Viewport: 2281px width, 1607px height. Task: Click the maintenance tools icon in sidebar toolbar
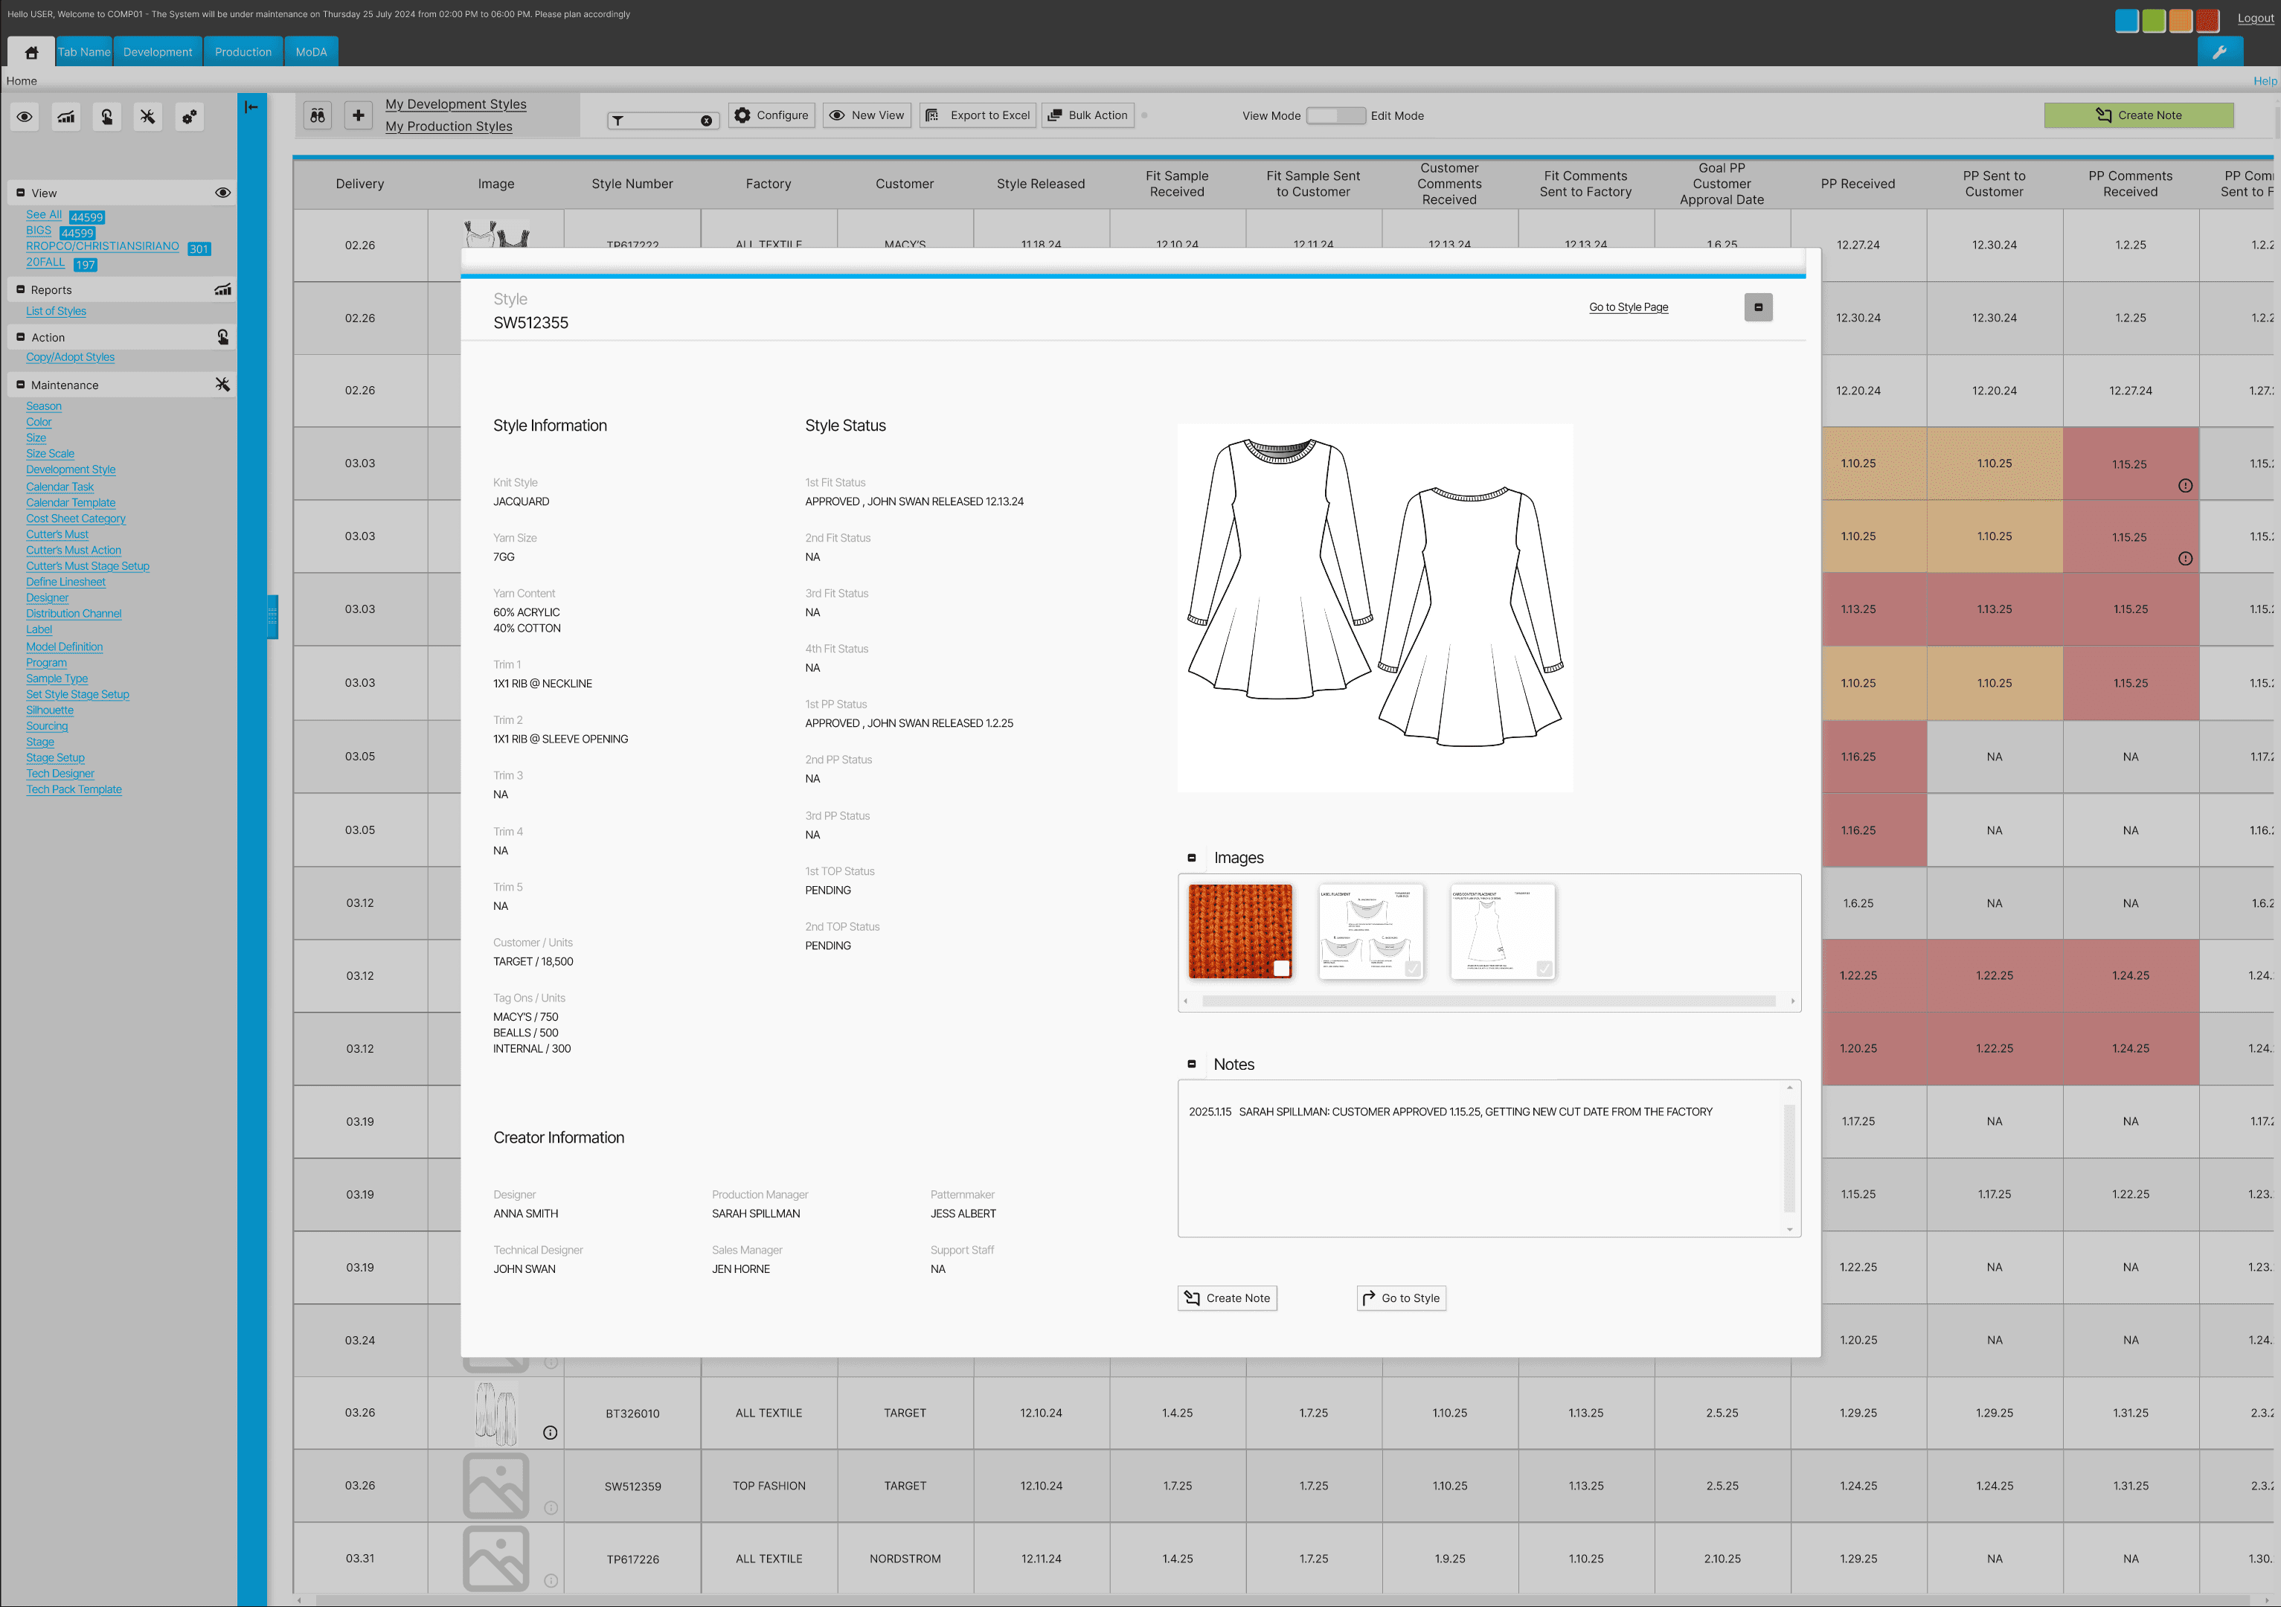tap(147, 118)
